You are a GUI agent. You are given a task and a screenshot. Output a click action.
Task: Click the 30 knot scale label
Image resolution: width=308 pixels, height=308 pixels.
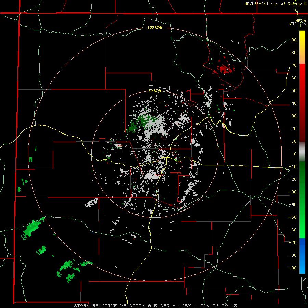pos(294,116)
